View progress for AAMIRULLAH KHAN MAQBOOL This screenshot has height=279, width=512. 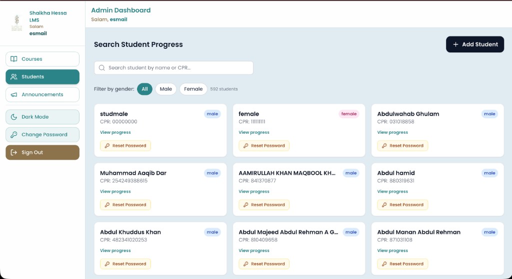pos(254,191)
